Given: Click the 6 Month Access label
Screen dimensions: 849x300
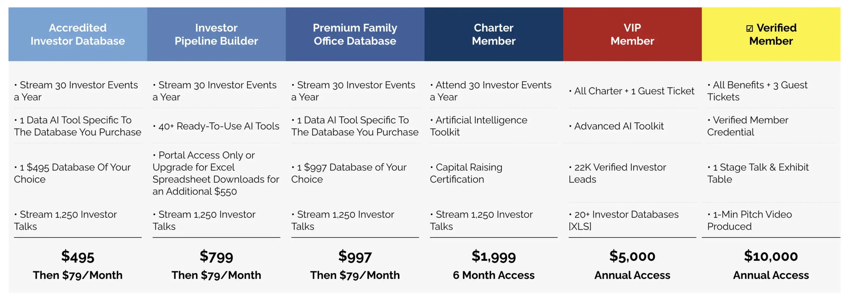Looking at the screenshot, I should click(x=493, y=275).
